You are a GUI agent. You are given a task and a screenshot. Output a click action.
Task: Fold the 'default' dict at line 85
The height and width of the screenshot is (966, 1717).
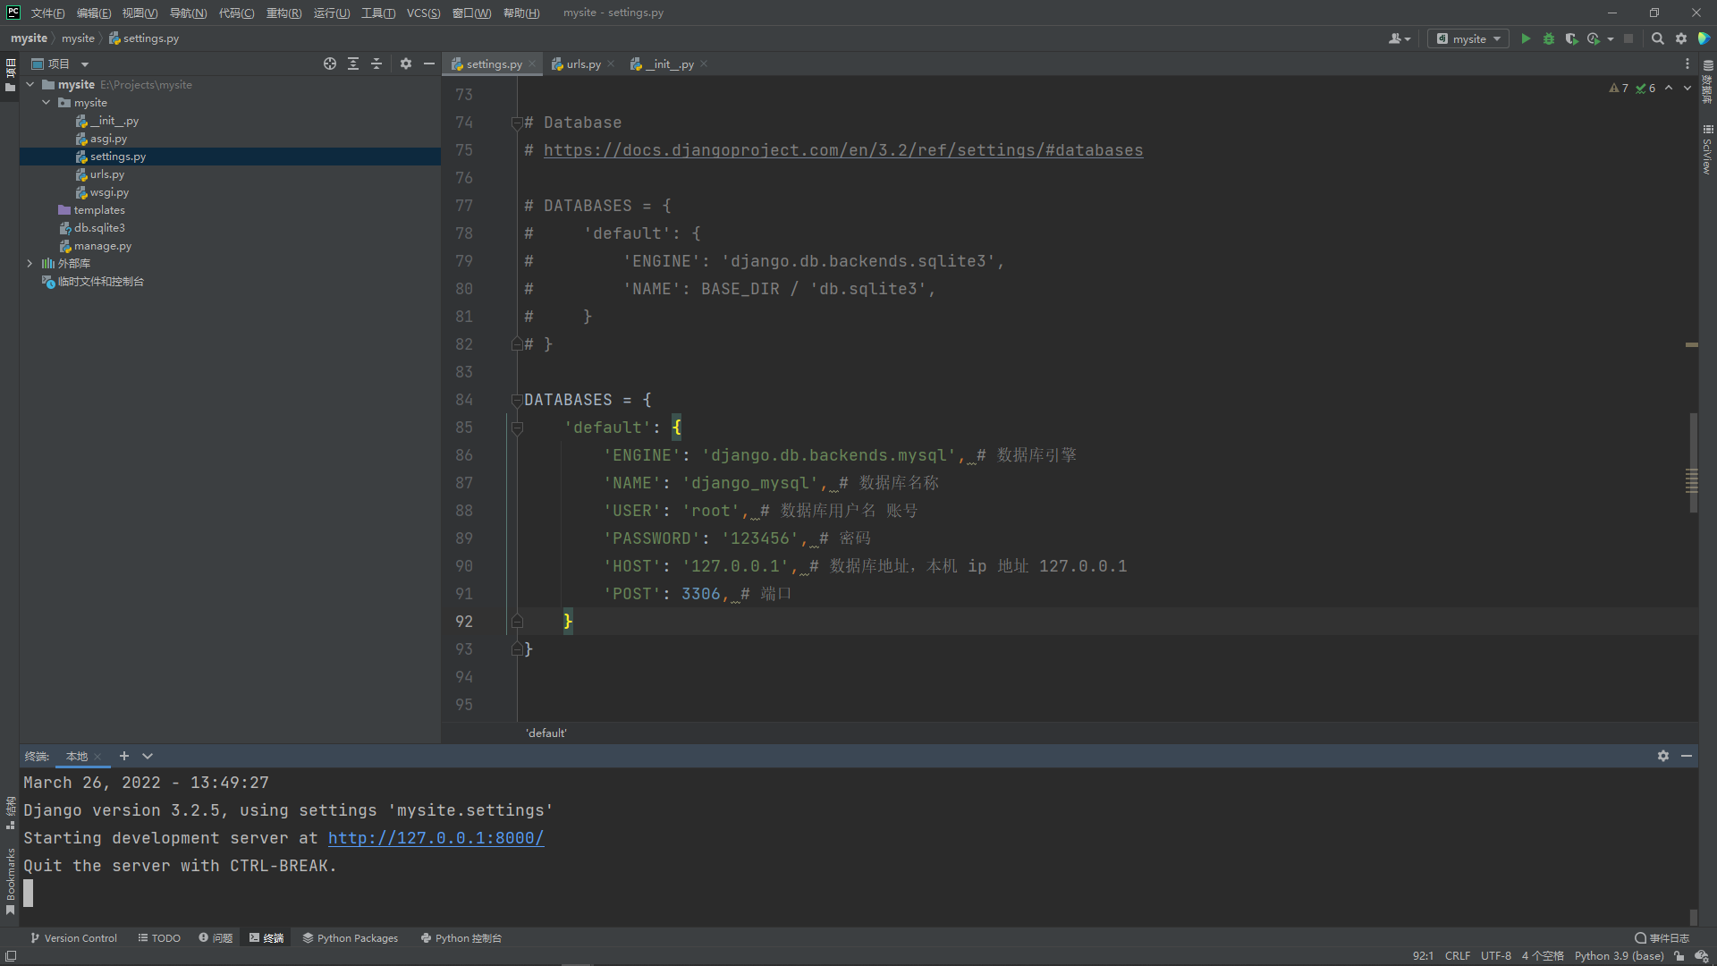pos(516,428)
